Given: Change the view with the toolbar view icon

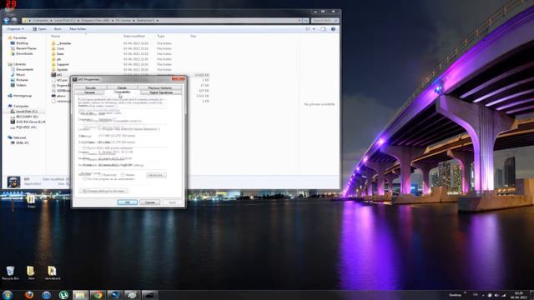Looking at the screenshot, I should (308, 29).
